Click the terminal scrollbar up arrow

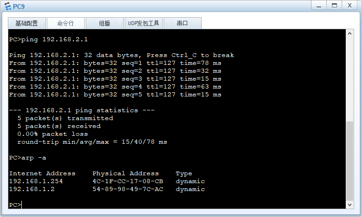[x=350, y=33]
